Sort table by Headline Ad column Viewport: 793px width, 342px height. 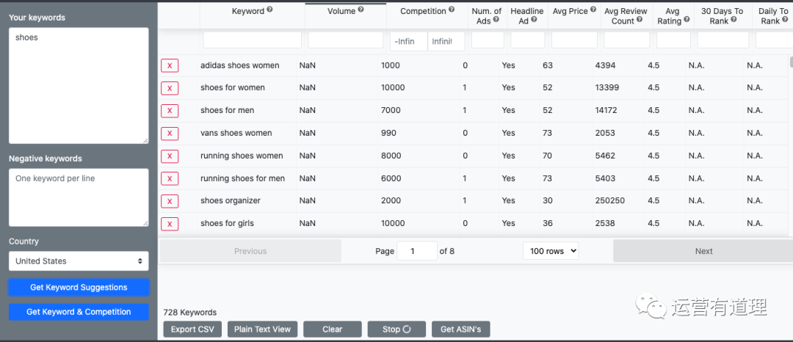tap(527, 15)
